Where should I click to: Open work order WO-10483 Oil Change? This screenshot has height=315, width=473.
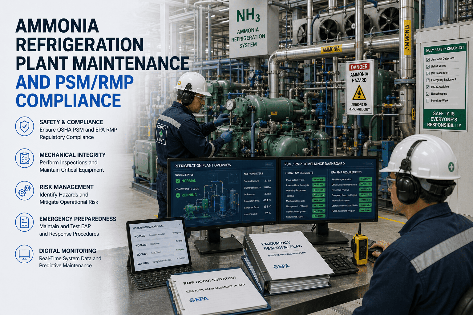(x=159, y=243)
